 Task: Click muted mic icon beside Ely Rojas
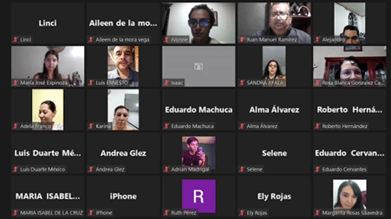click(242, 213)
